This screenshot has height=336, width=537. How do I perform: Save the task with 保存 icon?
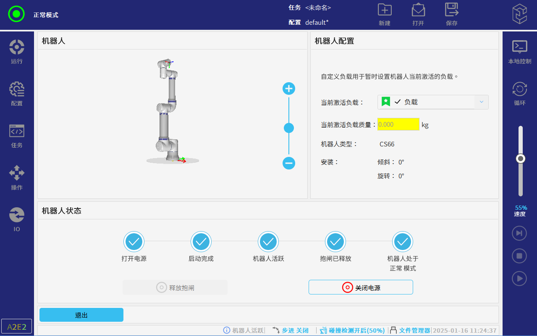click(452, 14)
